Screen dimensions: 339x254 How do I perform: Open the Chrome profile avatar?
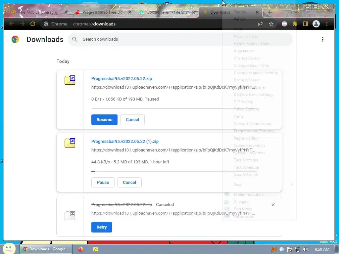click(316, 24)
